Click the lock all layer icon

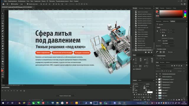coord(171,71)
